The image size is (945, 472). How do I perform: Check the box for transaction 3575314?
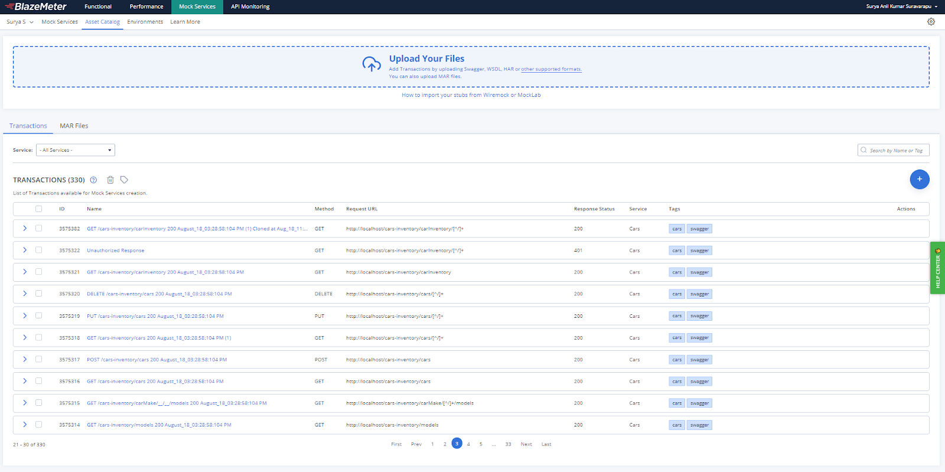pos(39,424)
